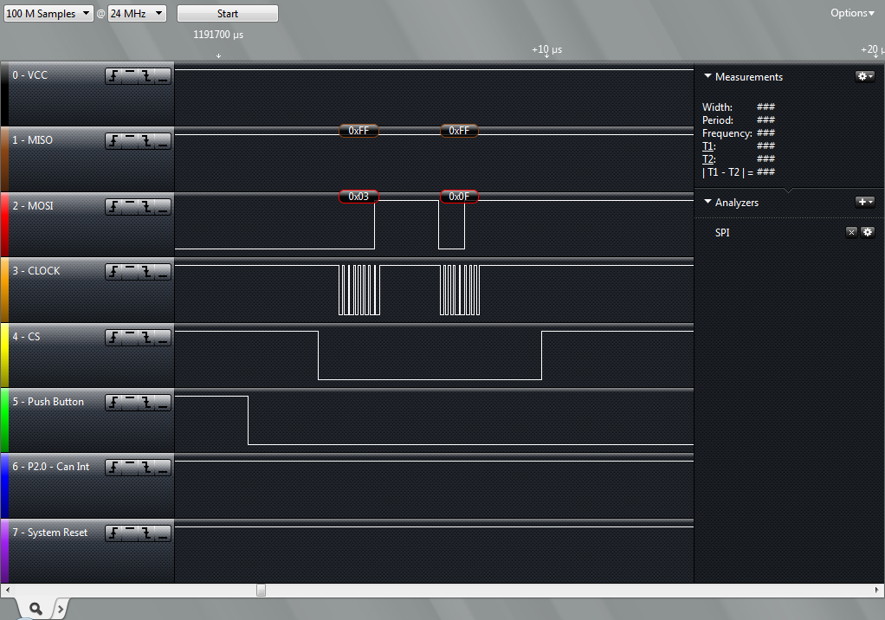Set falling edge trigger on System Reset channel
This screenshot has height=620, width=885.
tap(146, 533)
